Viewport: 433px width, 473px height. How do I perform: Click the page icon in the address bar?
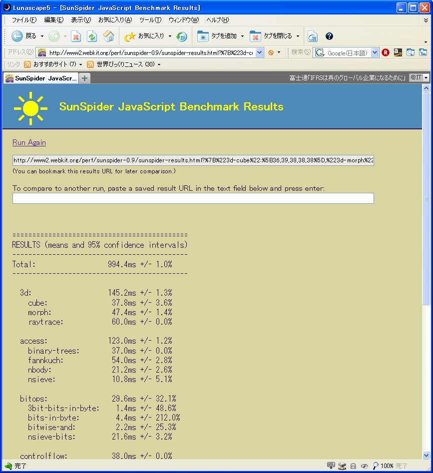click(42, 53)
